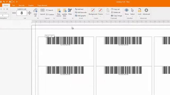
Task: Click the Show eye icon
Action: coord(126,10)
